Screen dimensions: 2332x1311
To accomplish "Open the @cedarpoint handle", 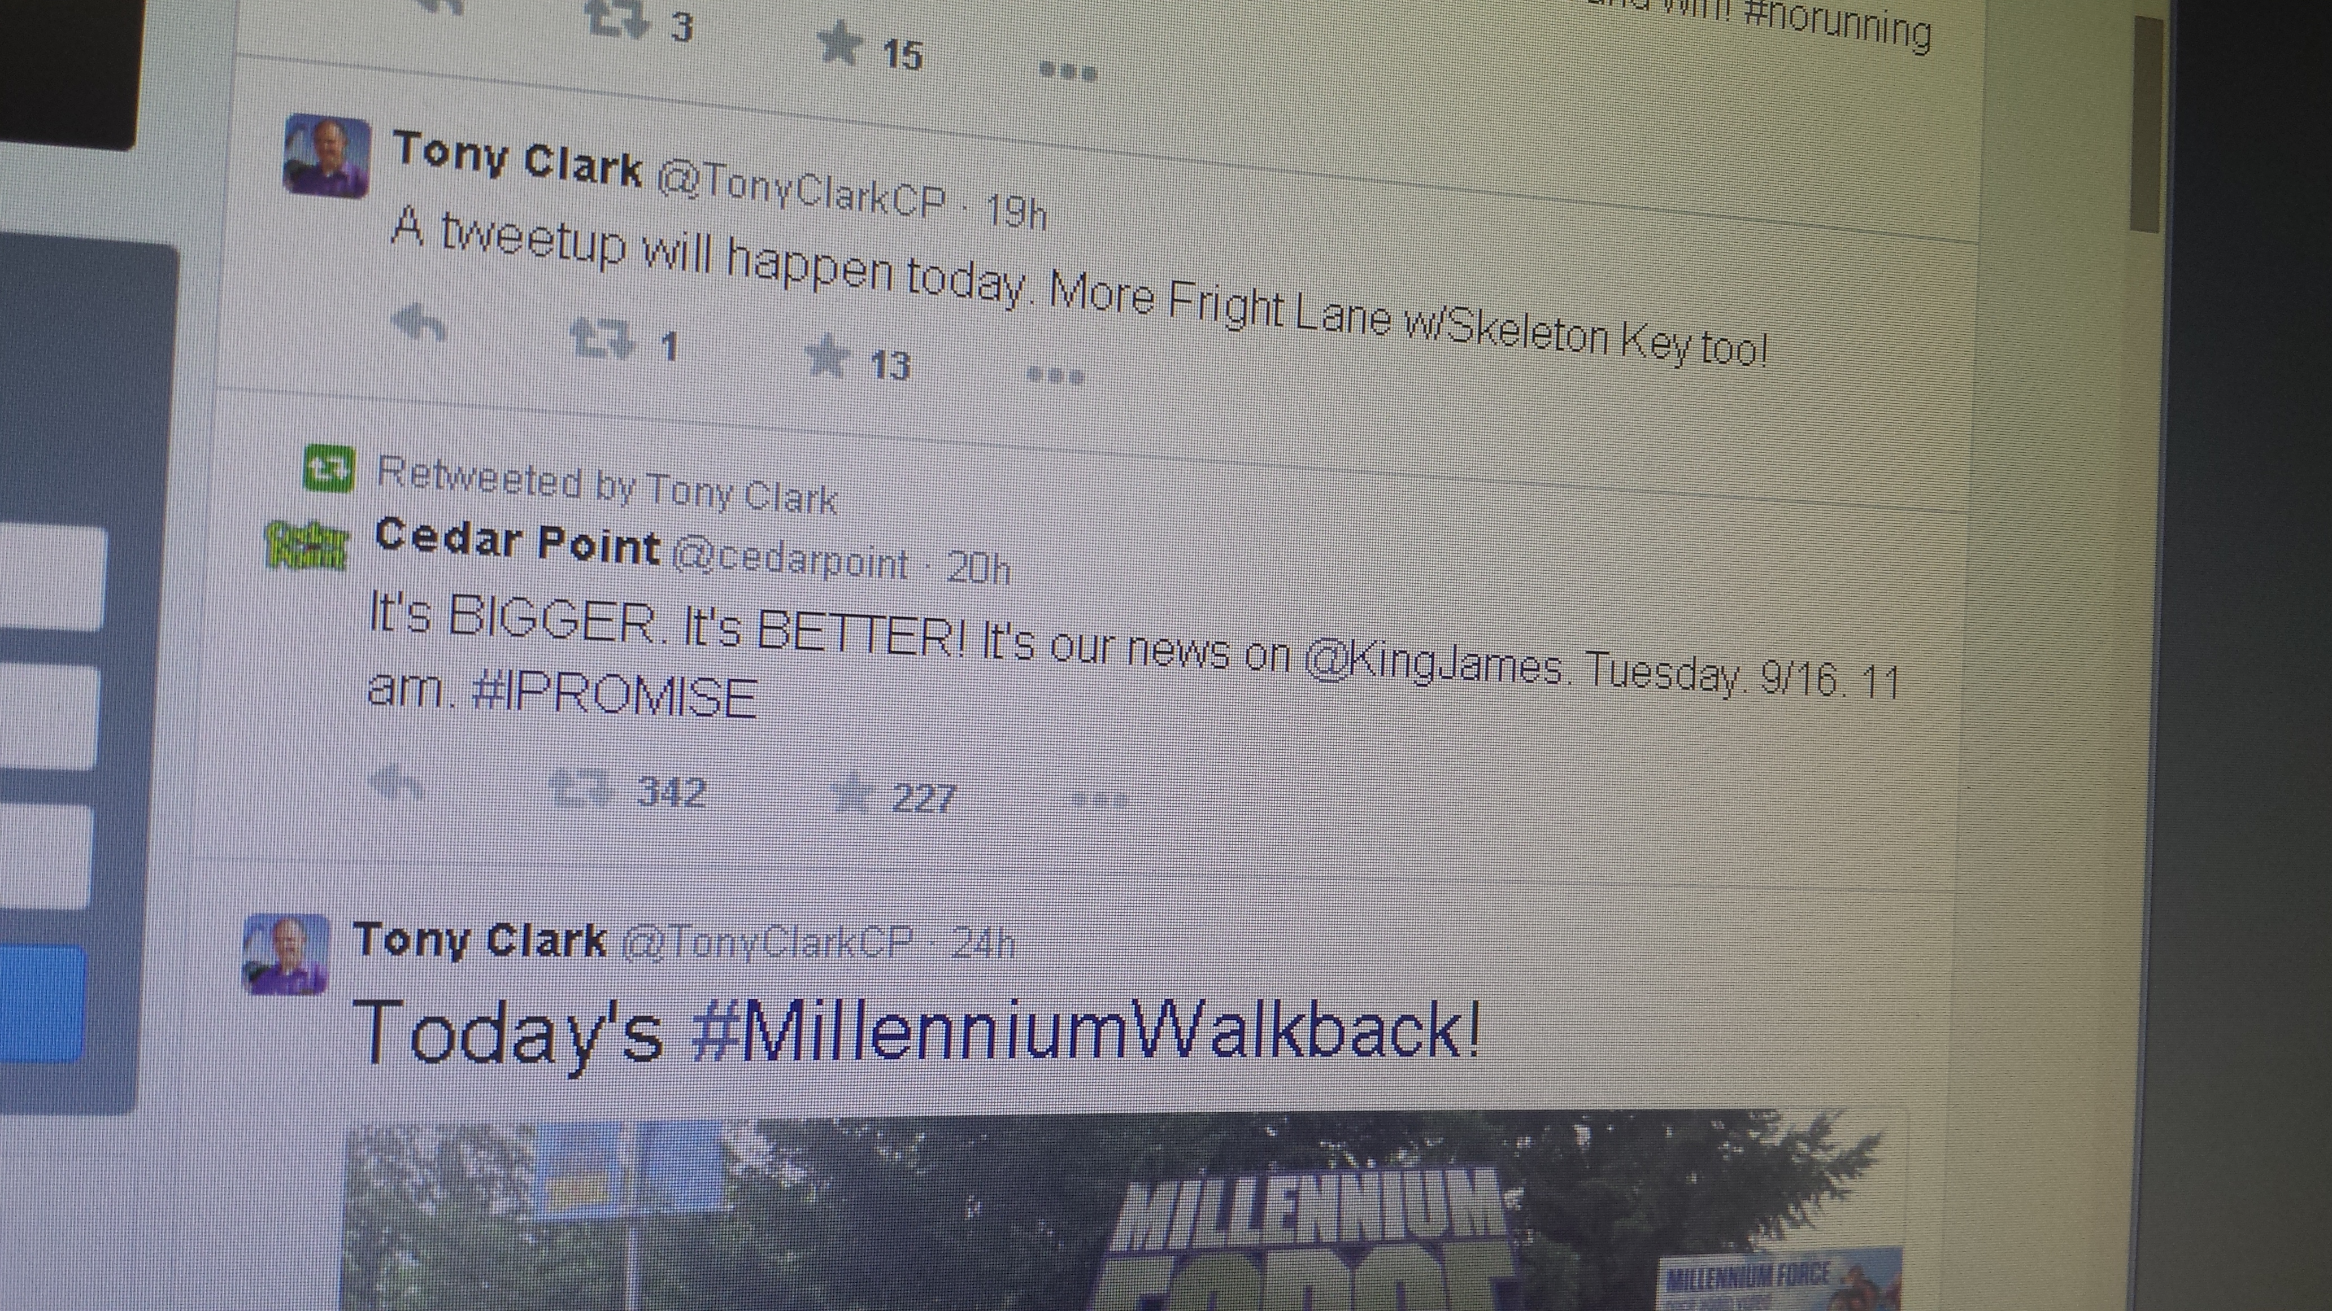I will tap(790, 560).
